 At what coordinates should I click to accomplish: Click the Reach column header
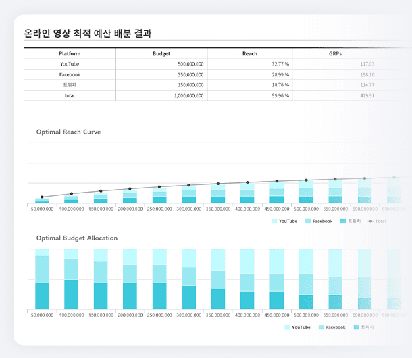249,53
